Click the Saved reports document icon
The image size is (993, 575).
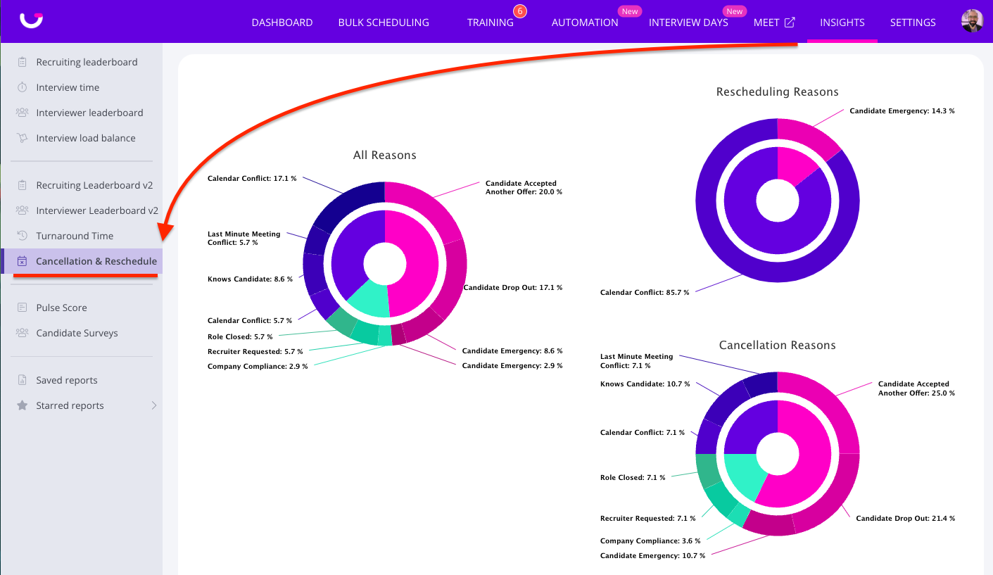pyautogui.click(x=23, y=380)
